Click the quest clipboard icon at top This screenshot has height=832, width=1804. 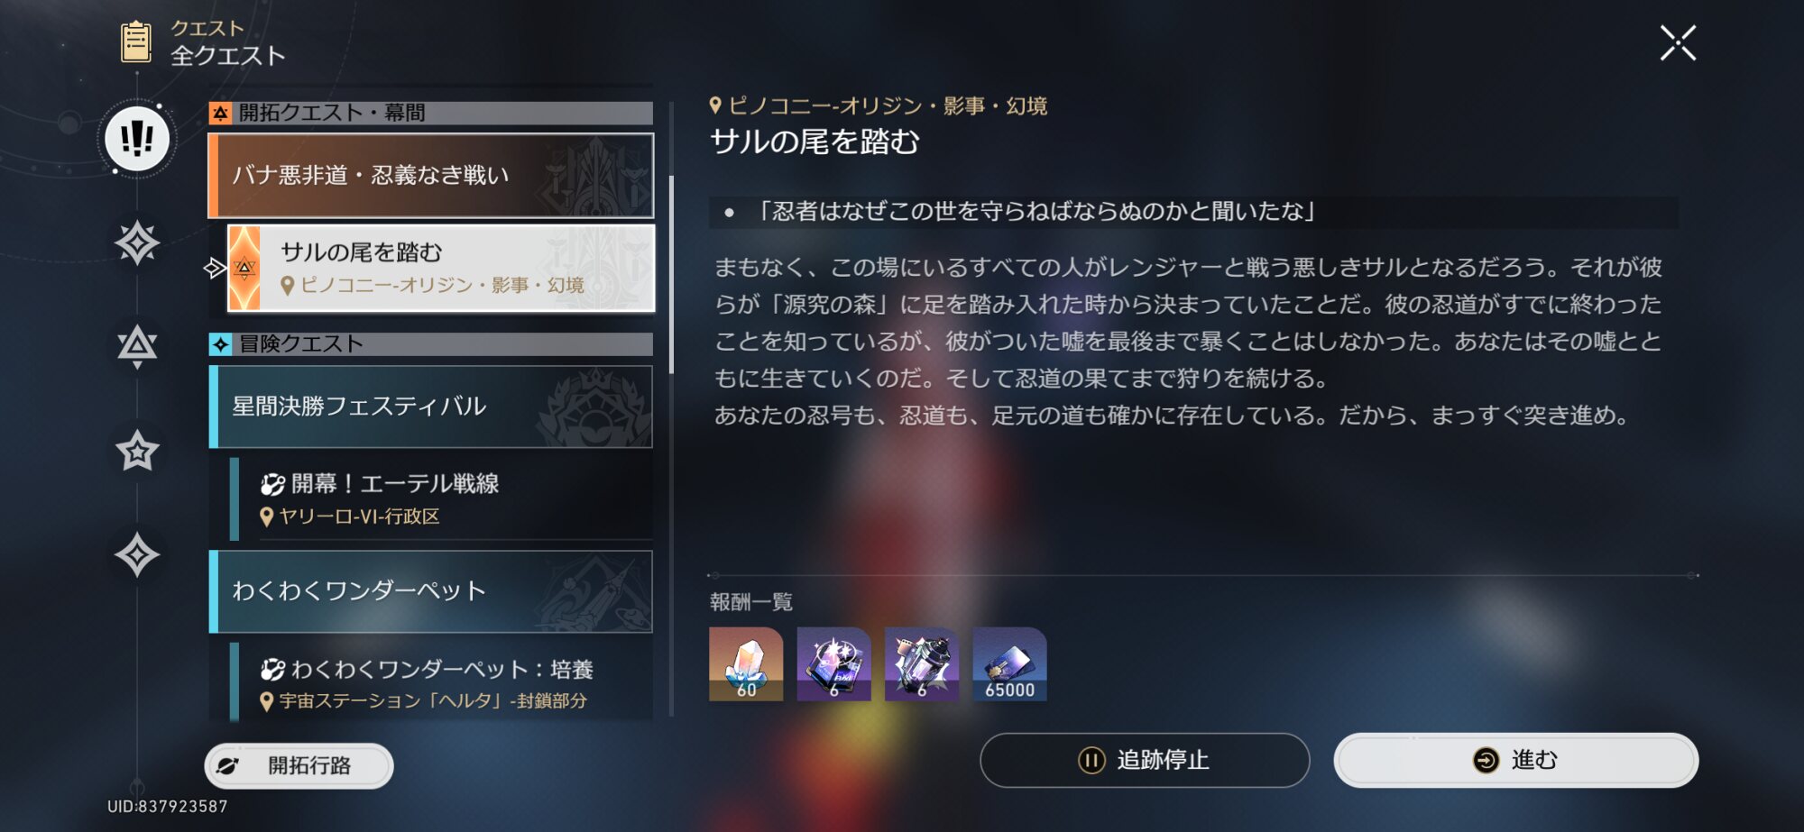136,41
